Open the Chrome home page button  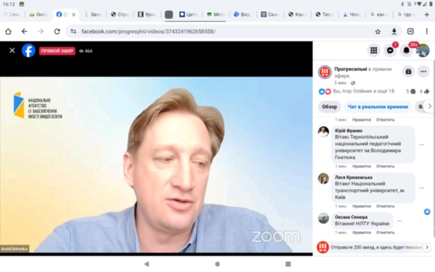(x=8, y=31)
